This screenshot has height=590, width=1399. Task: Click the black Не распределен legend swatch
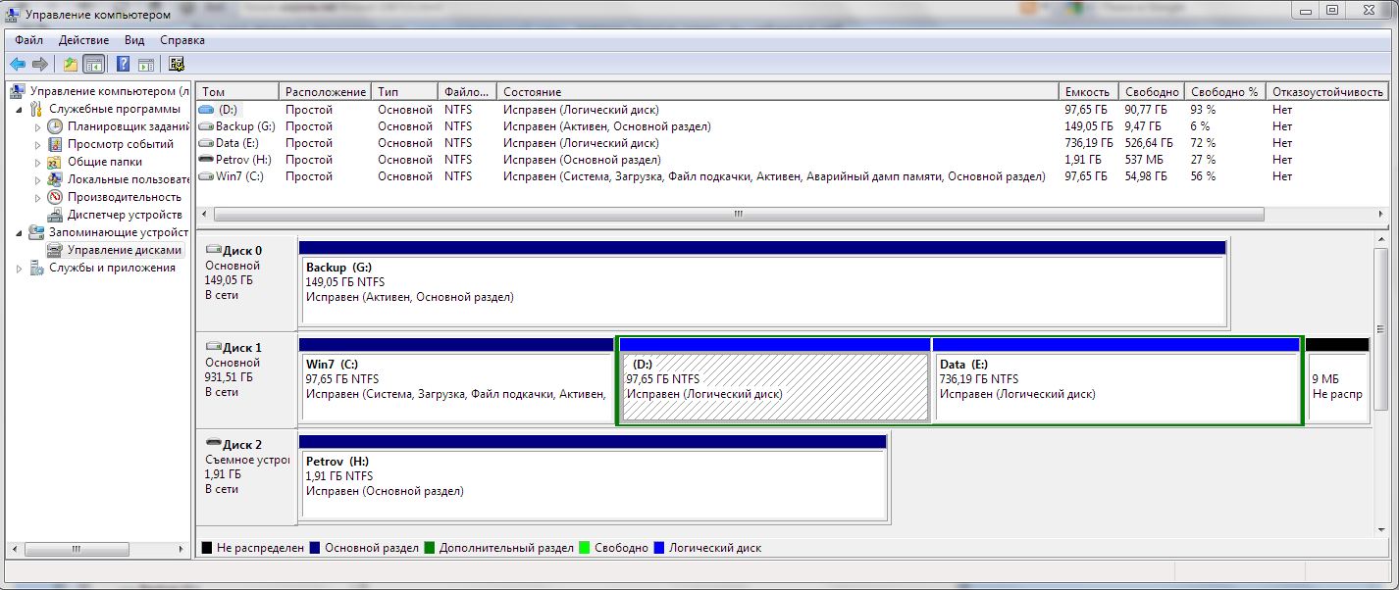(x=206, y=548)
